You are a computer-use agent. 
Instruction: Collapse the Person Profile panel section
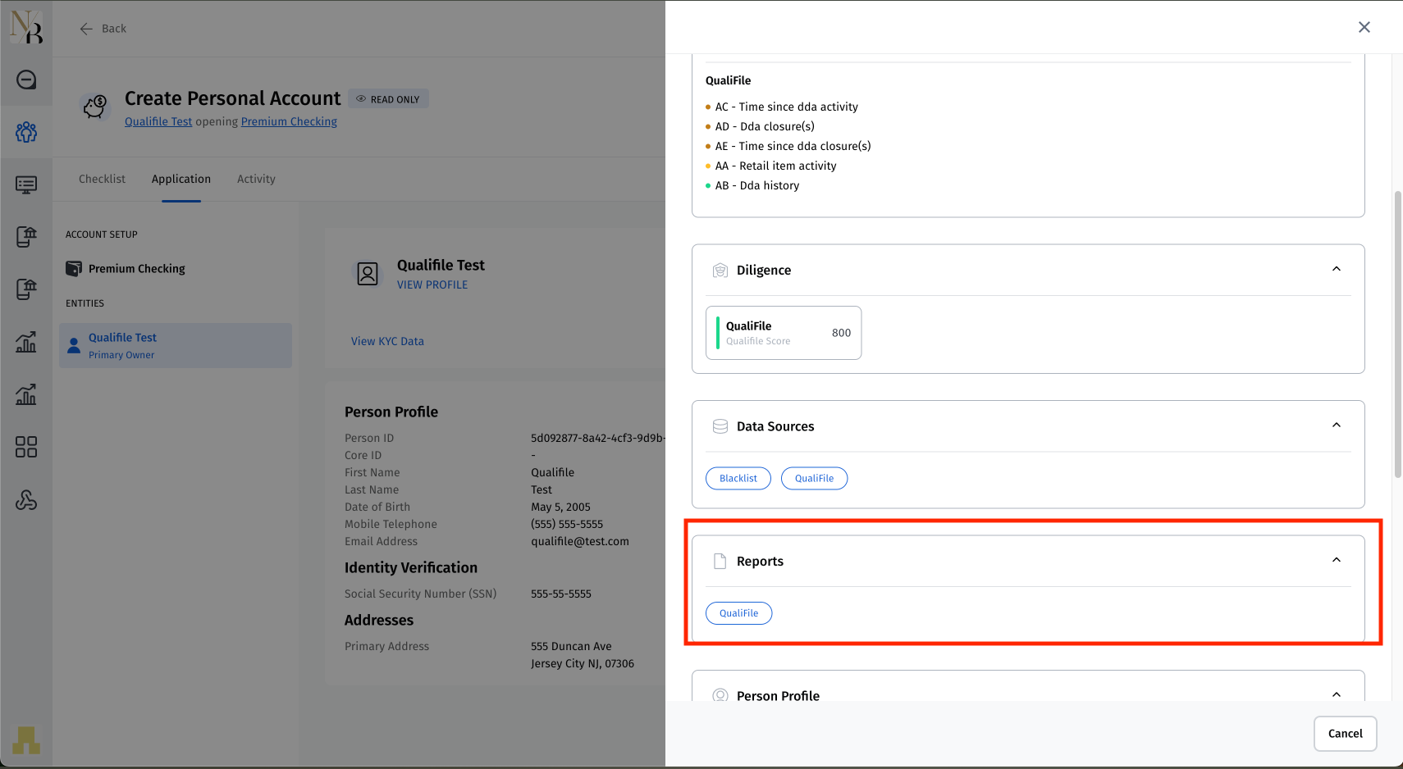(1336, 694)
